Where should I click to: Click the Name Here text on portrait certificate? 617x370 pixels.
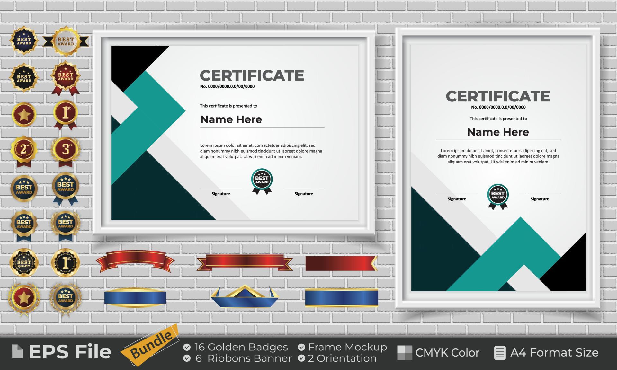(x=498, y=132)
